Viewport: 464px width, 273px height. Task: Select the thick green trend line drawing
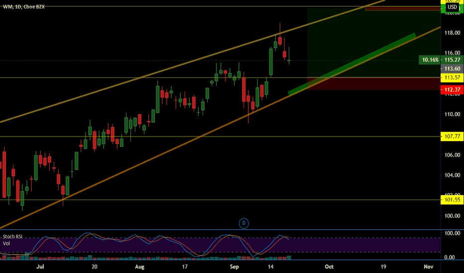click(x=352, y=65)
